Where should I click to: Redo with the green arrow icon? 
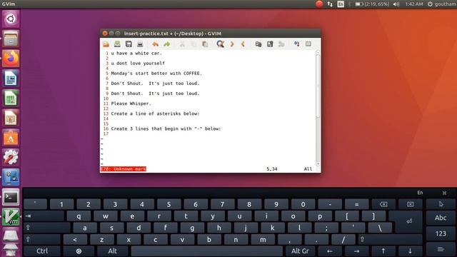pyautogui.click(x=166, y=44)
